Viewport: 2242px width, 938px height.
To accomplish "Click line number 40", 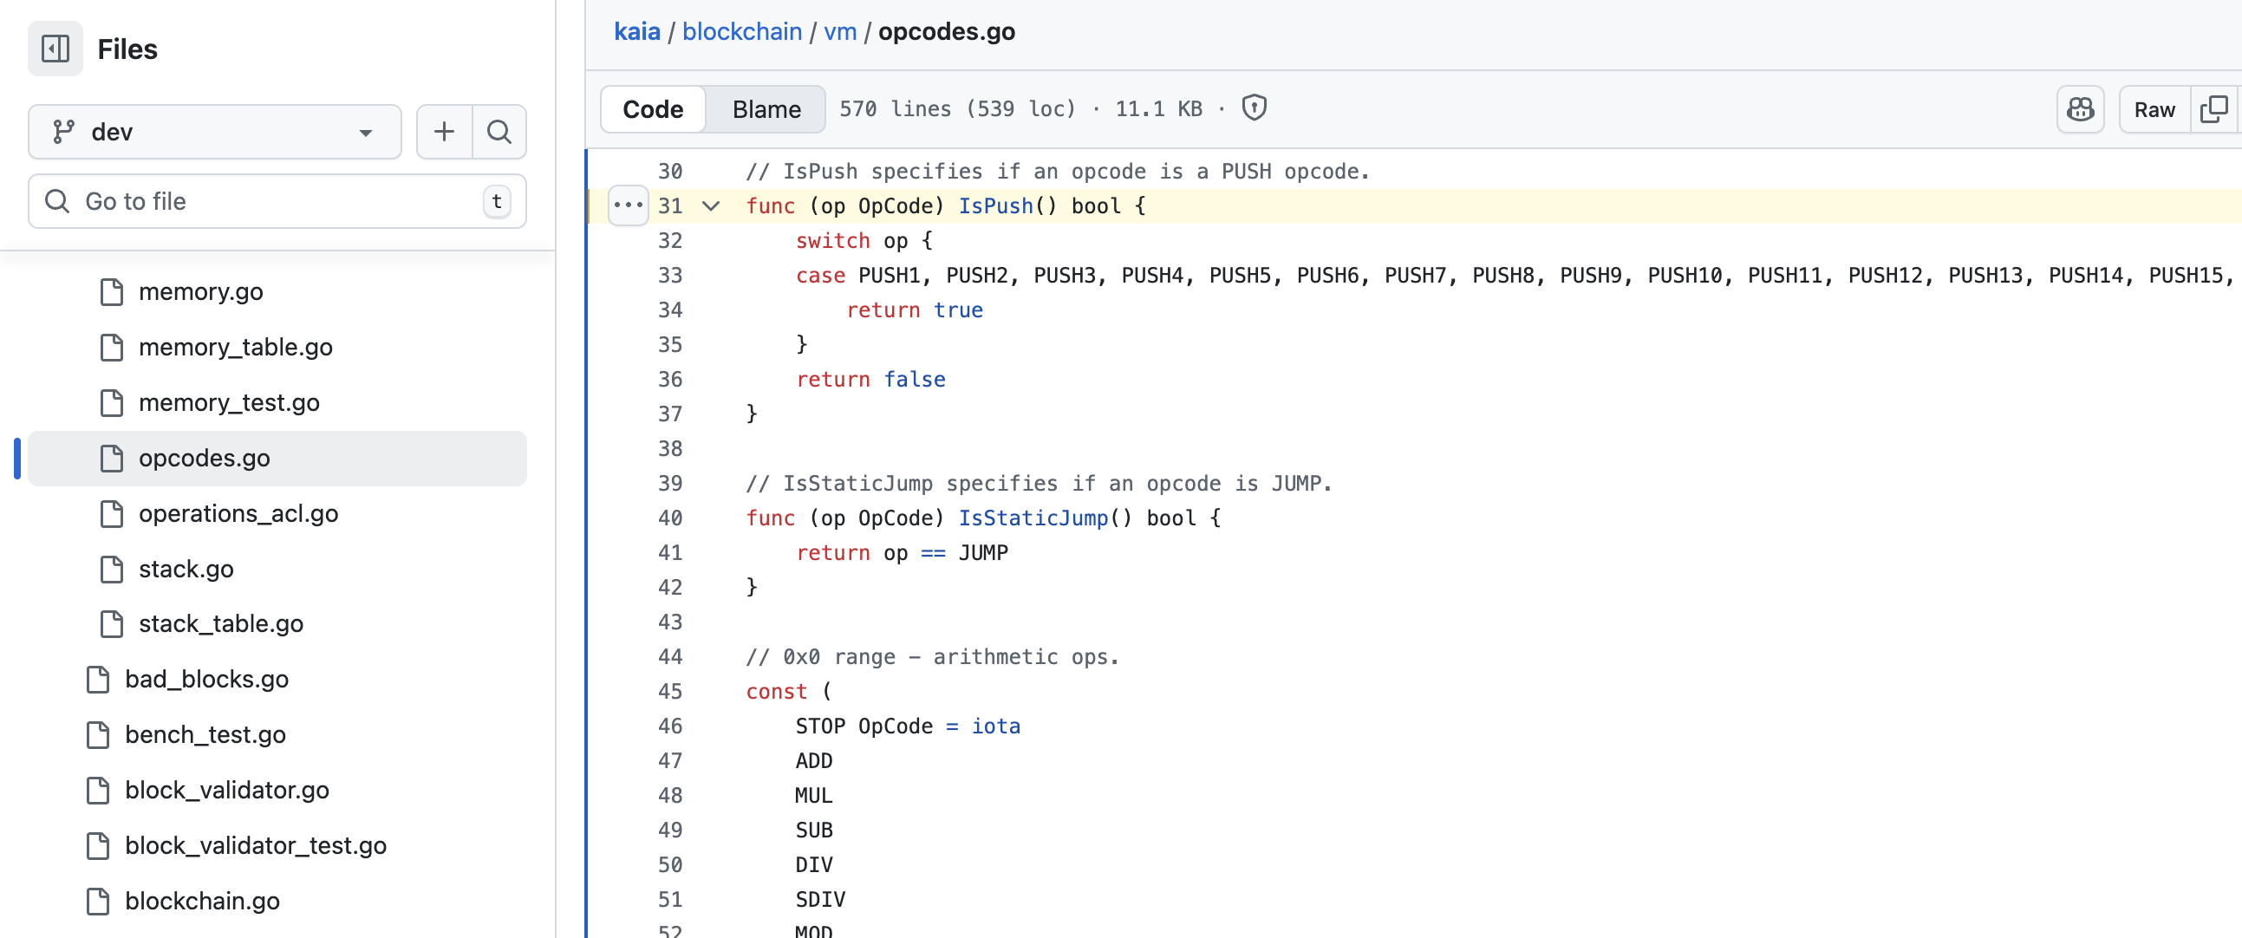I will click(x=669, y=518).
